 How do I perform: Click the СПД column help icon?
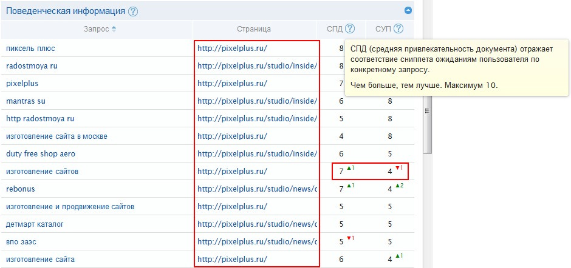coord(350,28)
